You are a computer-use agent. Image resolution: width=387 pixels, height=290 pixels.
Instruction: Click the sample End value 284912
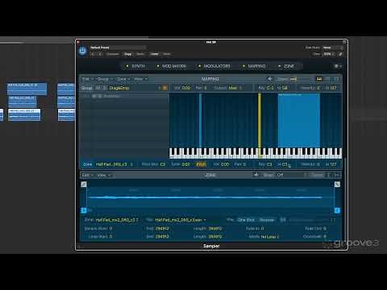point(162,229)
